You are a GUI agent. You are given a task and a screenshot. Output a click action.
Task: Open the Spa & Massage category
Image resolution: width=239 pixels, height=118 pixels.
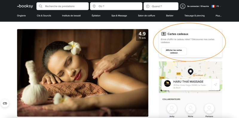point(119,16)
